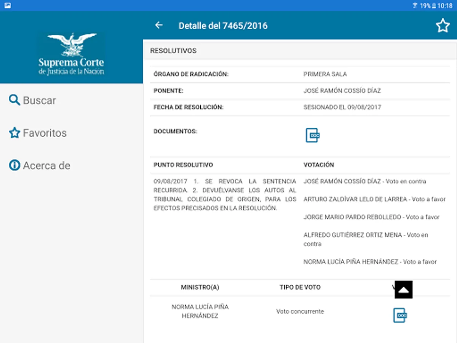Select Alfredo Gutiérrez Ortiz Mena vote
The height and width of the screenshot is (343, 457).
366,239
